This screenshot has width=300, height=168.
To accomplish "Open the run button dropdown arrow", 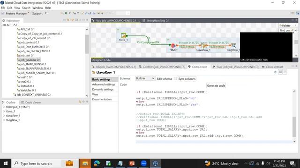I will click(70, 13).
